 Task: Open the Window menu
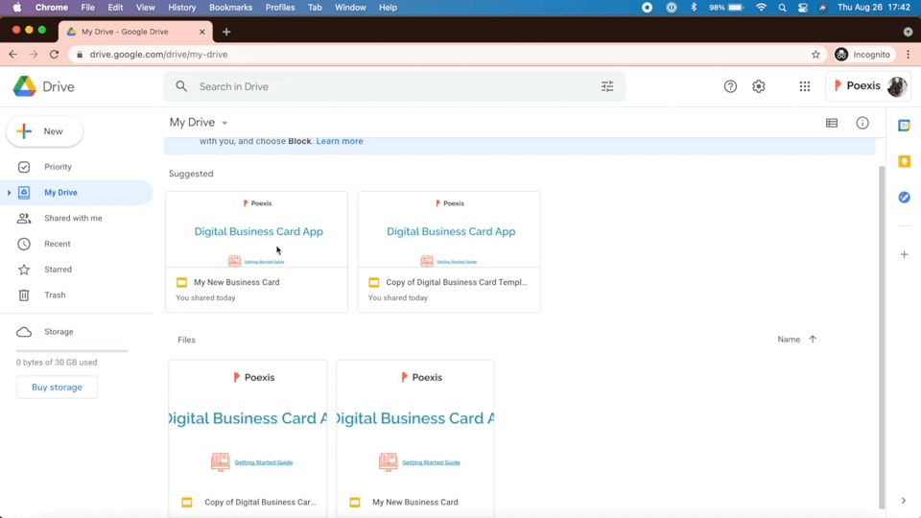(x=350, y=8)
